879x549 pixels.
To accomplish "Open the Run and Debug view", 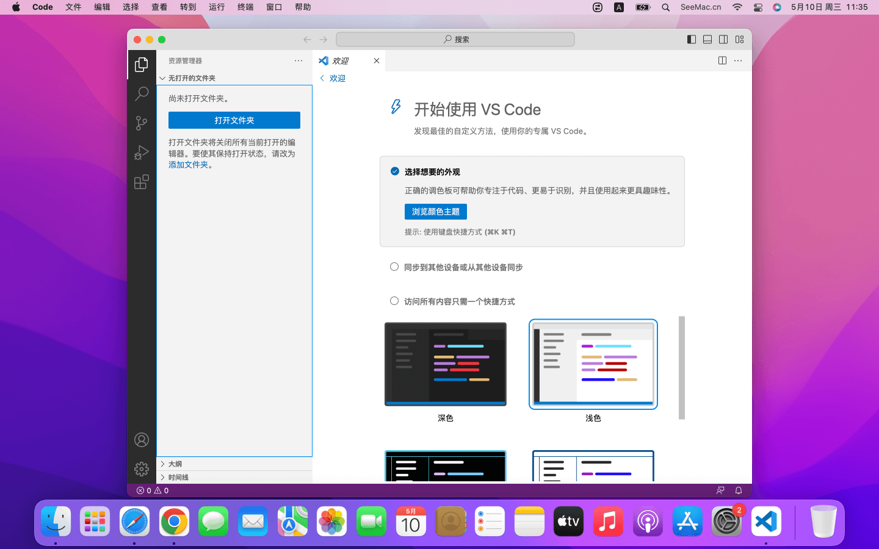I will tap(142, 152).
